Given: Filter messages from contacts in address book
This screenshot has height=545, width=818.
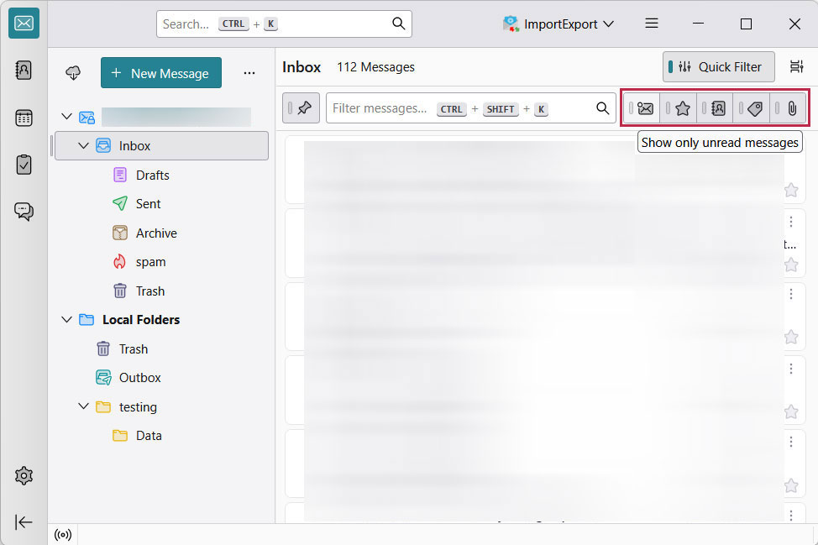Looking at the screenshot, I should click(x=716, y=107).
